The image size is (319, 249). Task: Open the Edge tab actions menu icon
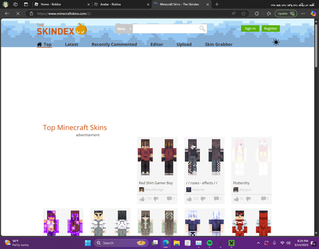pos(26,4)
